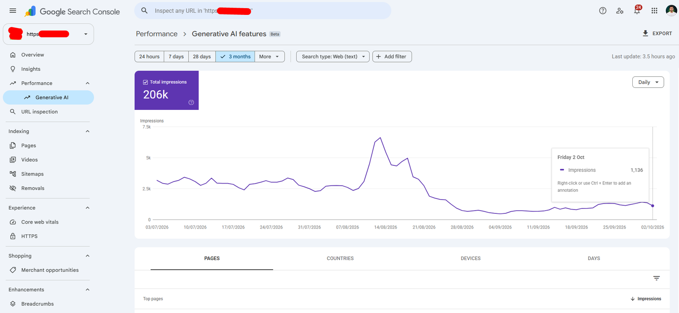679x313 pixels.
Task: Click the help icon on Total impressions card
Action: tap(191, 102)
